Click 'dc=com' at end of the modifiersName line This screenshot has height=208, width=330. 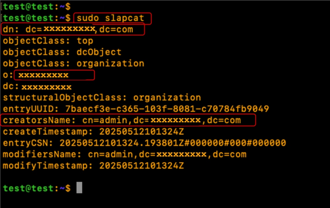229,154
